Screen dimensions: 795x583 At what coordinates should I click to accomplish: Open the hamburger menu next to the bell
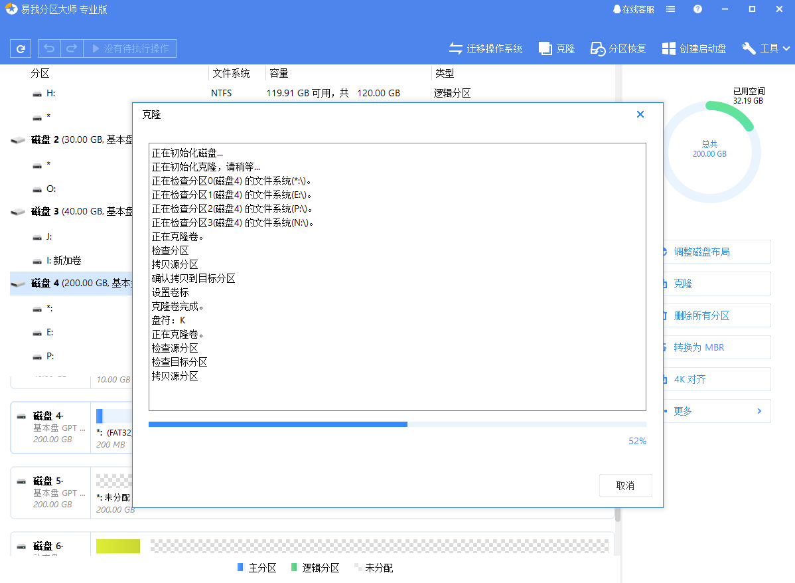point(670,9)
